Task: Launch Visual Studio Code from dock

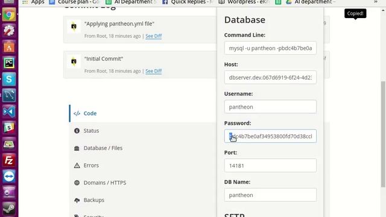Action: click(x=9, y=112)
